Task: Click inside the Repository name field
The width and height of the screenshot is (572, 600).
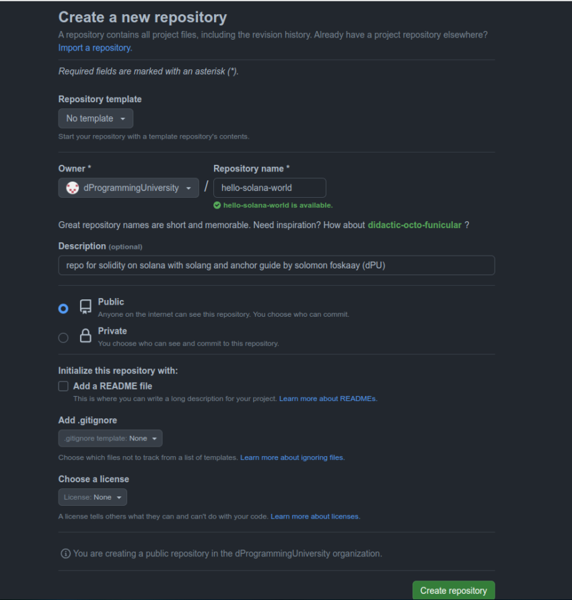Action: pos(269,188)
